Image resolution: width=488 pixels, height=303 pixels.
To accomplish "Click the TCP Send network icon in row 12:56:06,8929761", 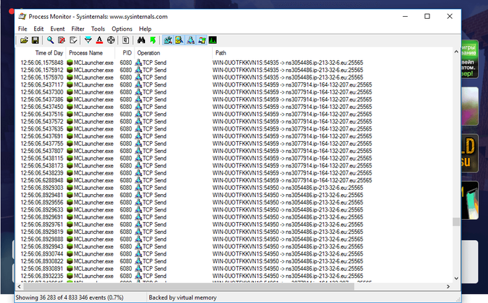I will tap(139, 224).
